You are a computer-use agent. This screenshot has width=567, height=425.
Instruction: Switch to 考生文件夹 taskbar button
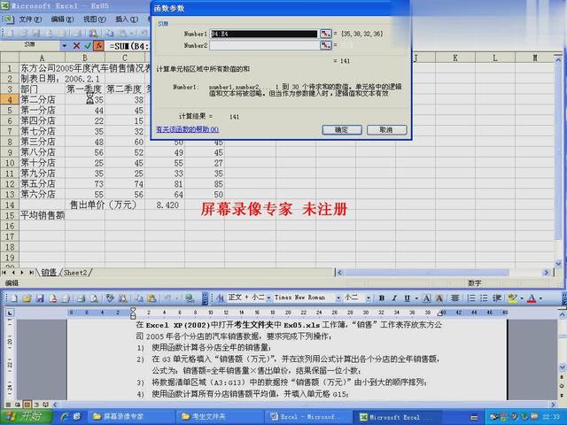[220, 417]
